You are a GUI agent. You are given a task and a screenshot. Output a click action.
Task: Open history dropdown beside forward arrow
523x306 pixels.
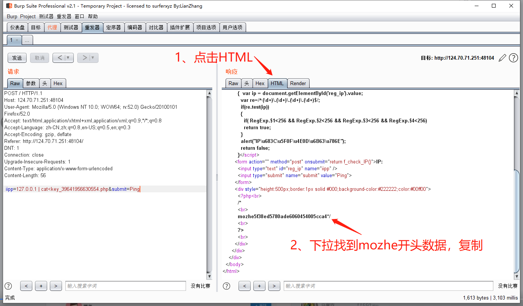coord(93,58)
